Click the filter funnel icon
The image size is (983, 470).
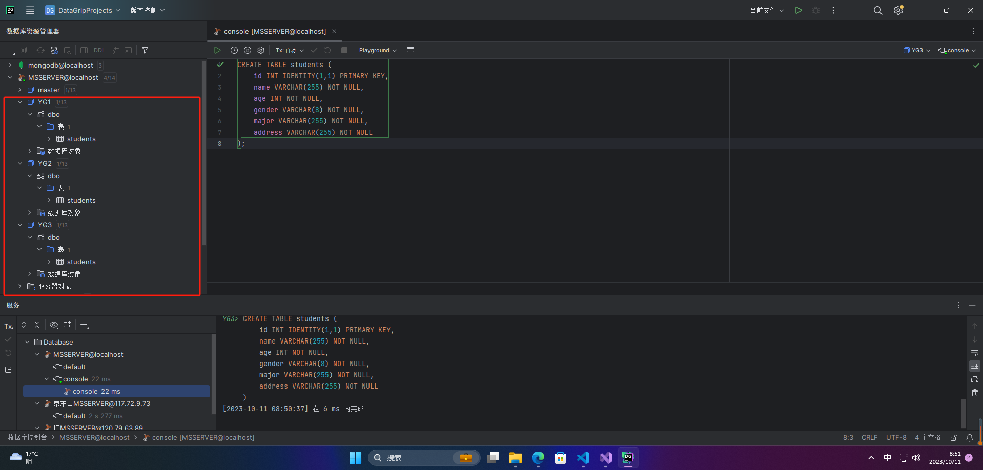click(x=145, y=50)
